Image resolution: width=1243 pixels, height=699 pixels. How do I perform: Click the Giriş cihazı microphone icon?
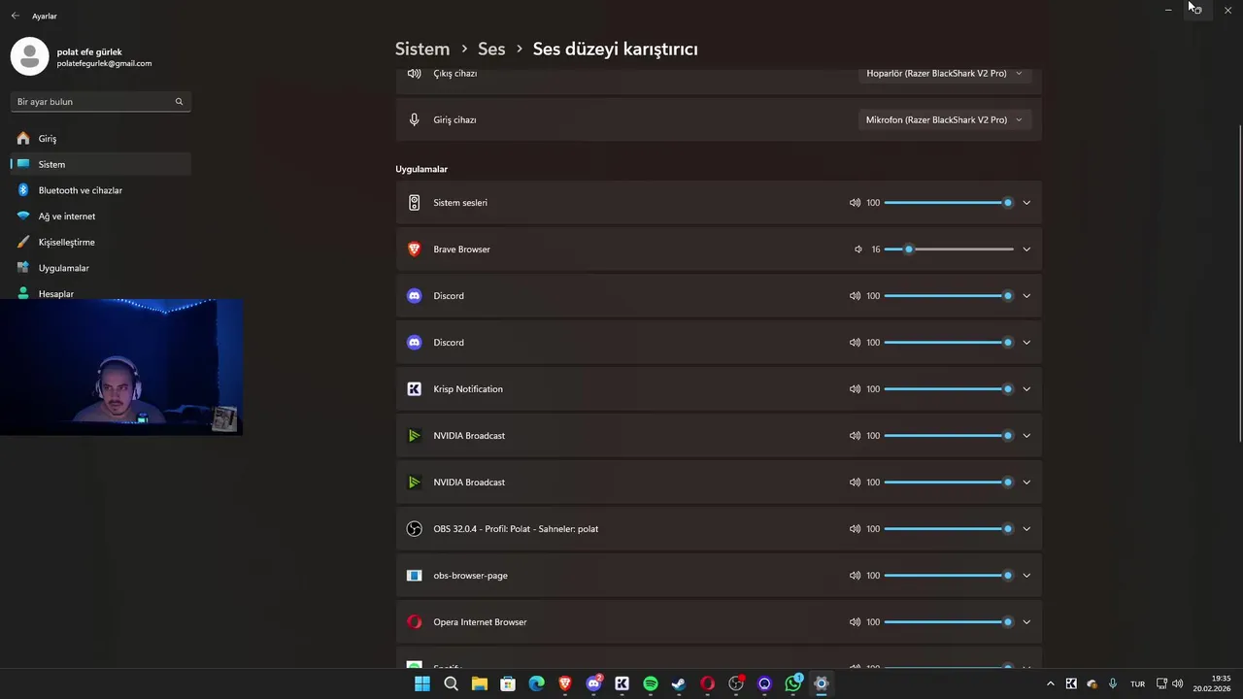point(414,120)
